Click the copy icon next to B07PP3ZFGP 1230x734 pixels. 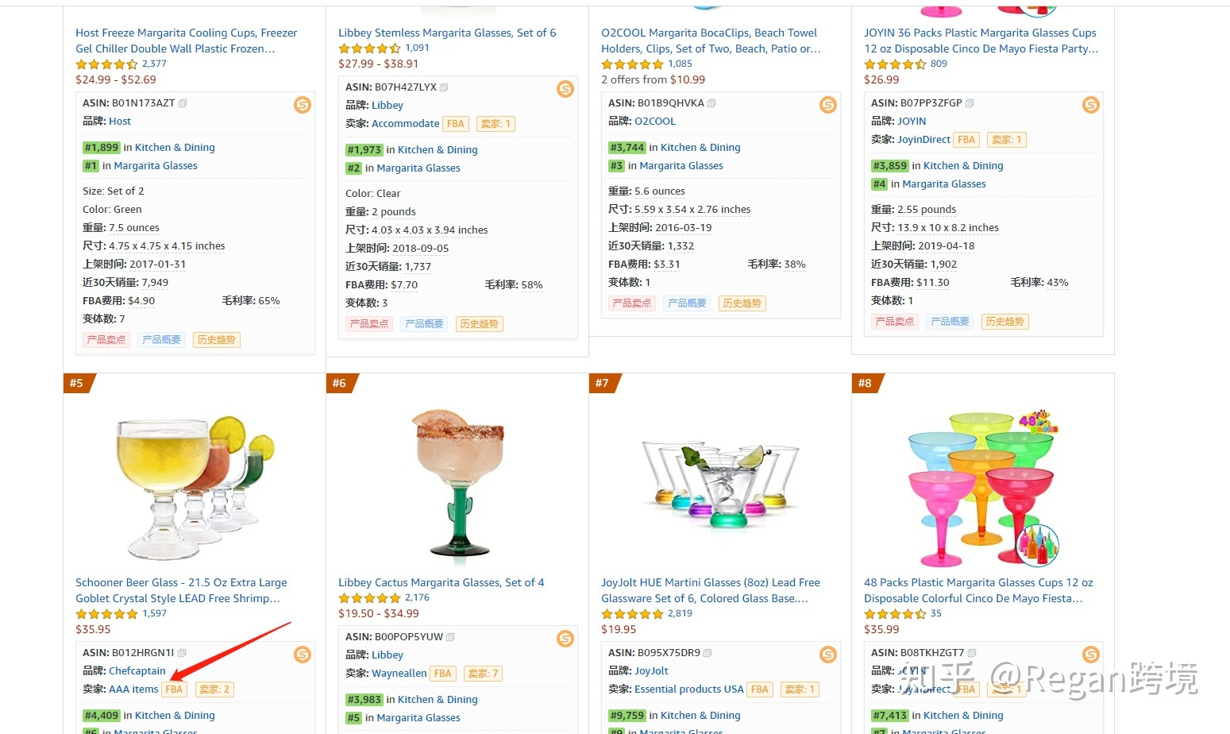click(x=970, y=103)
